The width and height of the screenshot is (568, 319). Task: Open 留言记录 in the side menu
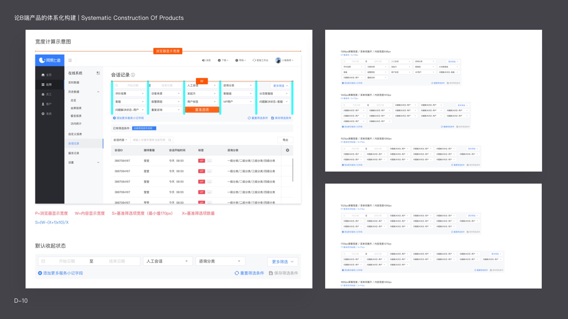[74, 153]
